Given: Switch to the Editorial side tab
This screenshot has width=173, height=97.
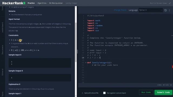Looking at the screenshot, I should click(x=2, y=72).
